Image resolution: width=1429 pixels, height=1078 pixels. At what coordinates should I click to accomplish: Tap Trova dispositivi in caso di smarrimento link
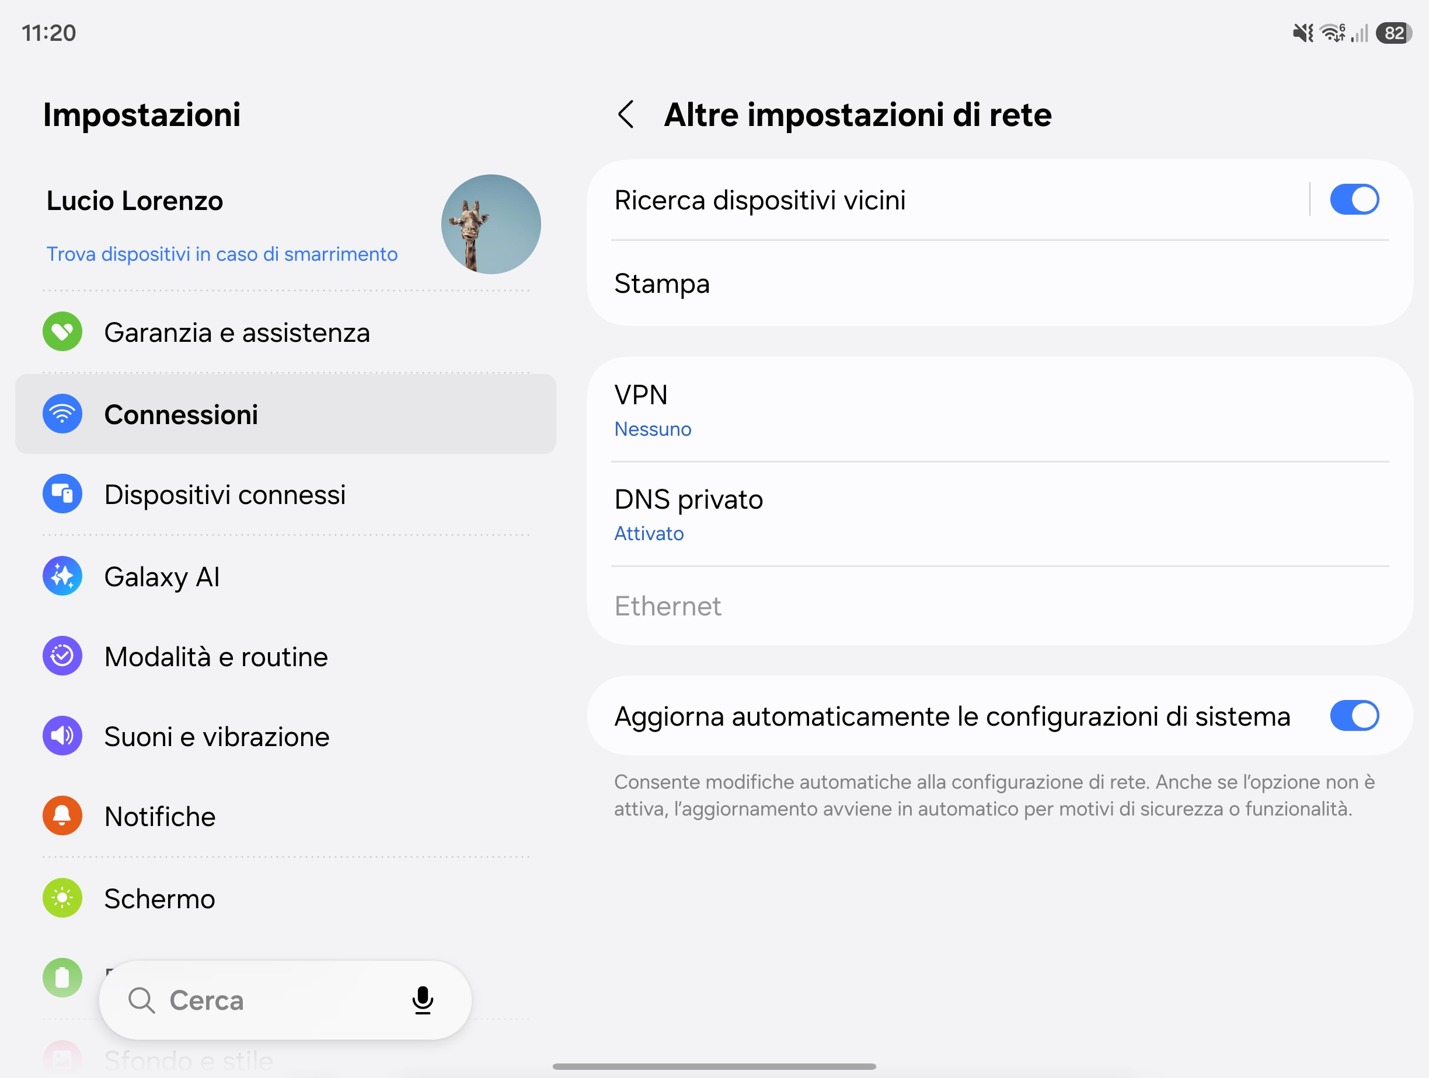(222, 254)
